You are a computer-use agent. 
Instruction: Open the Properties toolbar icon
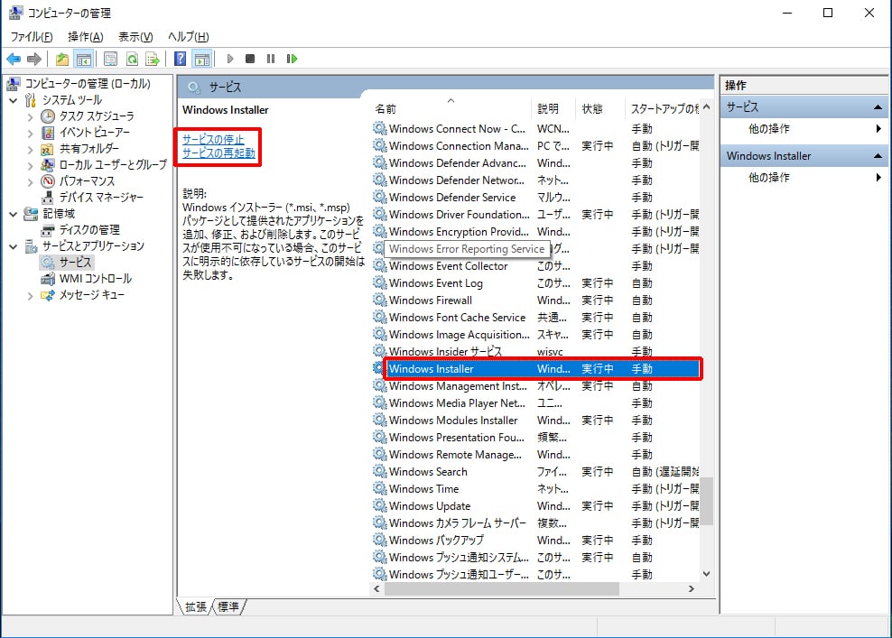pos(111,59)
